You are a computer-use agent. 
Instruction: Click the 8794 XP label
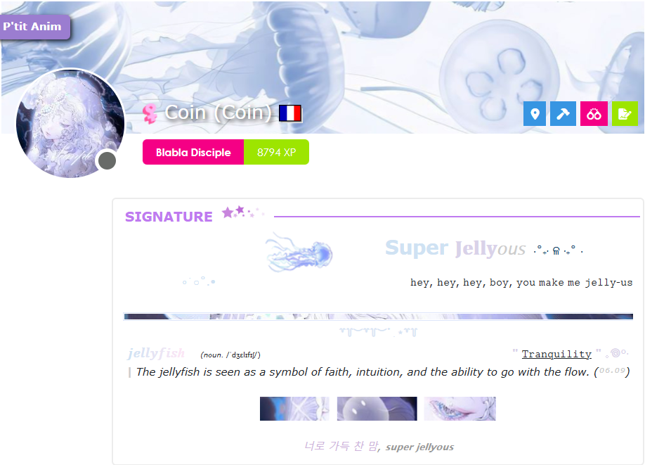tap(276, 152)
